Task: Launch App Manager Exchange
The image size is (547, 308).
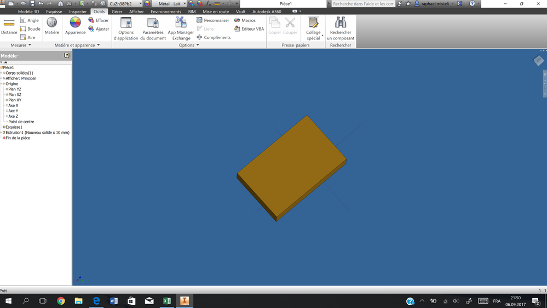Action: 181,28
